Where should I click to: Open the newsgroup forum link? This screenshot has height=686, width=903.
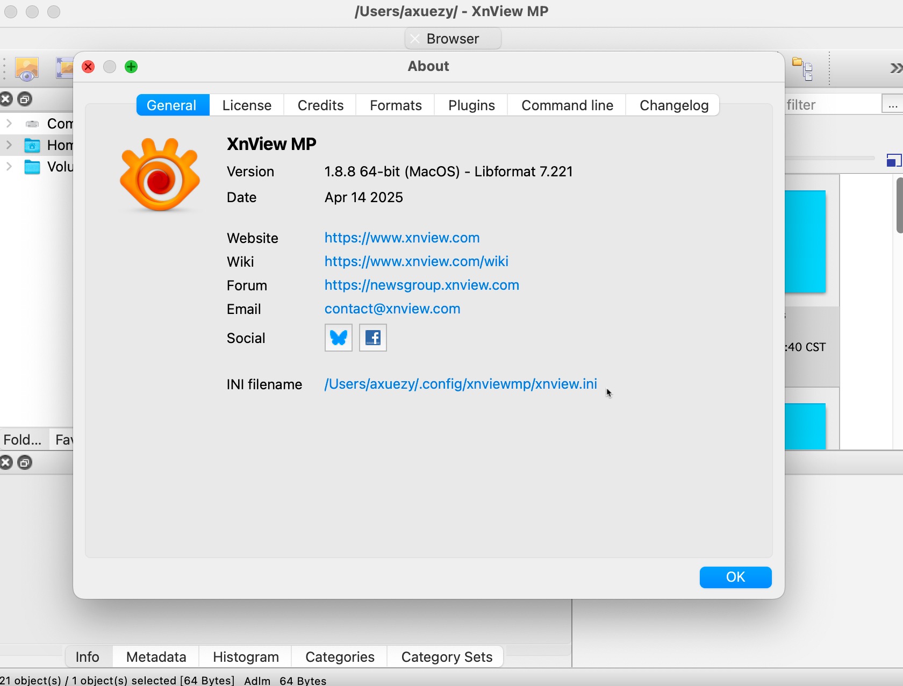pos(422,285)
